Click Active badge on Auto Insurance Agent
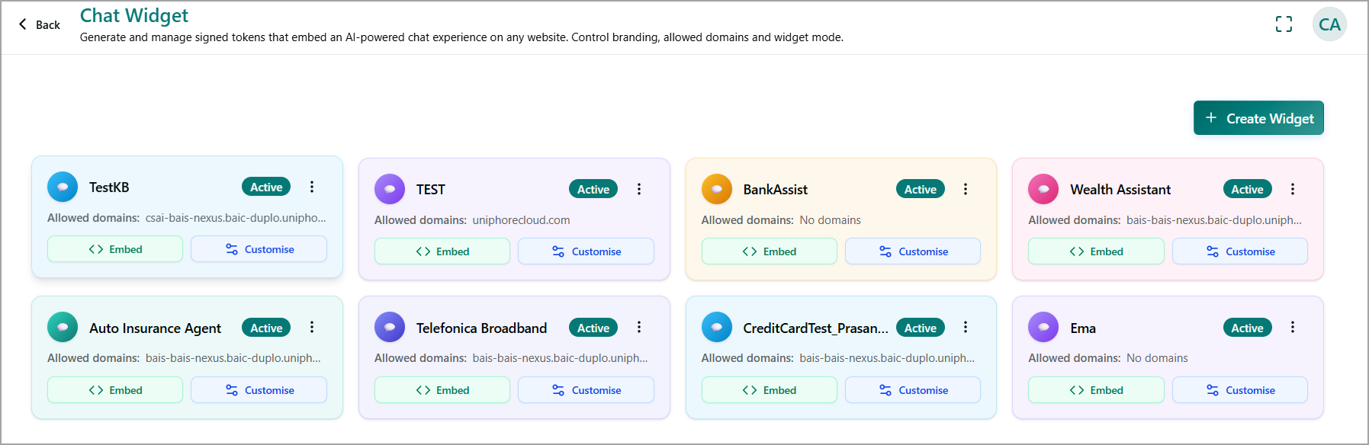1369x445 pixels. click(x=266, y=328)
